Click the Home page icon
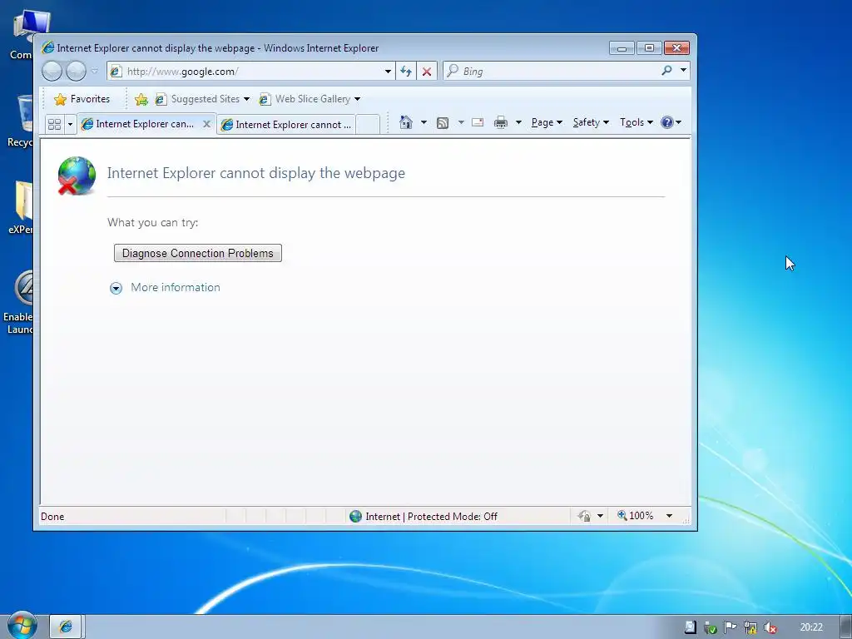The image size is (852, 639). [x=406, y=122]
